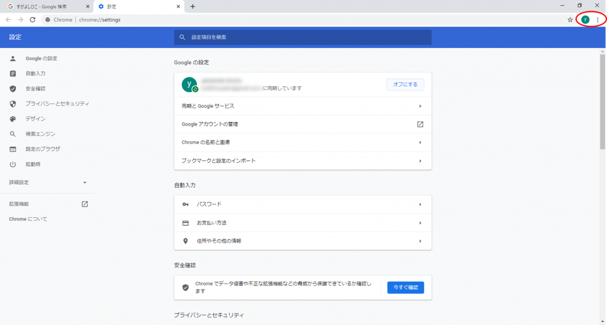Click the browser window icon beside 既定のブラウザ
Viewport: 607px width, 325px height.
tap(13, 149)
